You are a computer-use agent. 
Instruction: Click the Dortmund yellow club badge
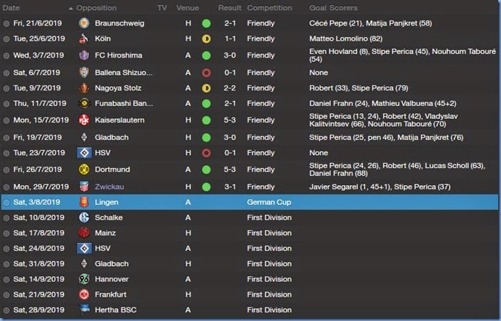pos(84,169)
